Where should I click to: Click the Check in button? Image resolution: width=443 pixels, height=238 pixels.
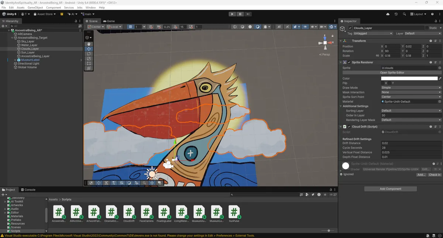pos(435,175)
